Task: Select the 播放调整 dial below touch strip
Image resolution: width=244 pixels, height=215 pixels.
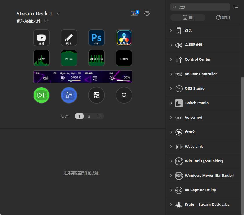Action: point(96,95)
